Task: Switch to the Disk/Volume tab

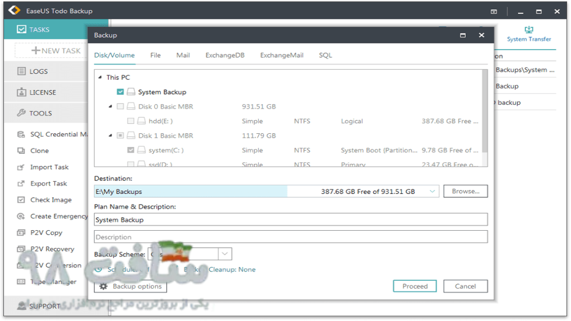Action: coord(114,55)
